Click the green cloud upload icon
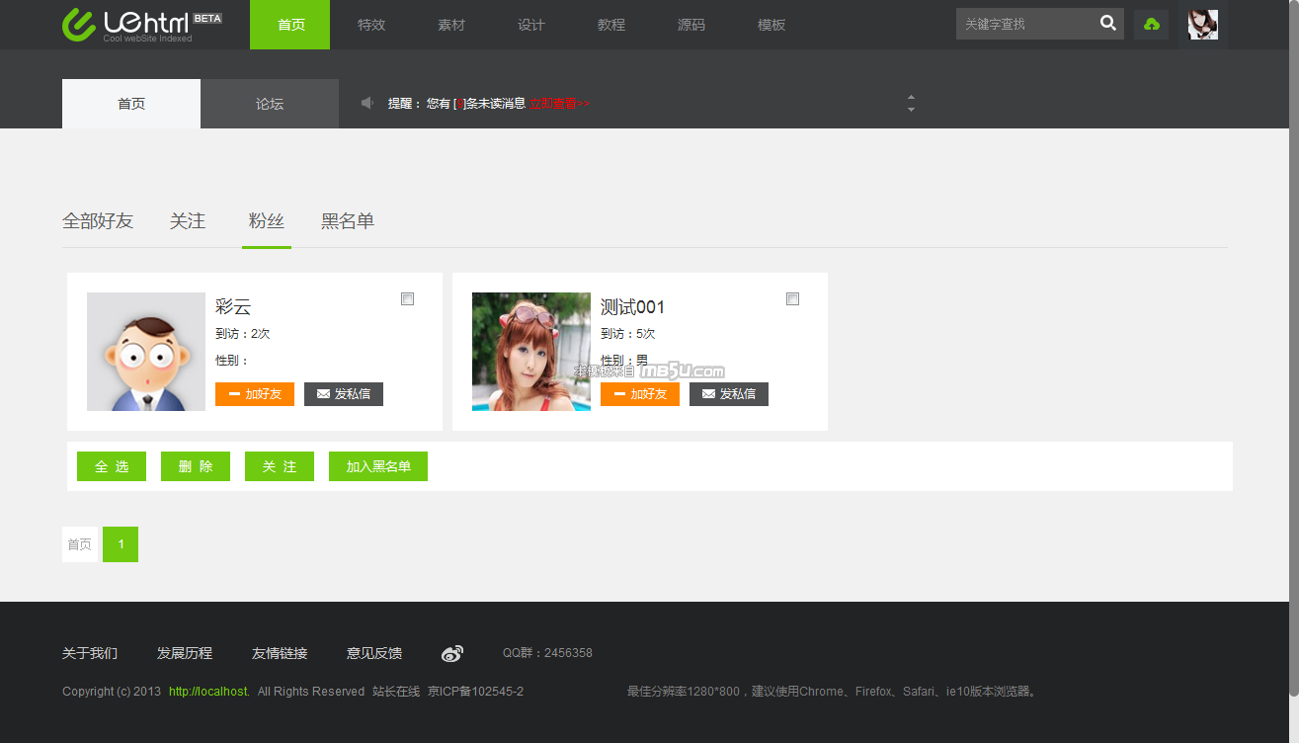The height and width of the screenshot is (743, 1299). tap(1151, 25)
